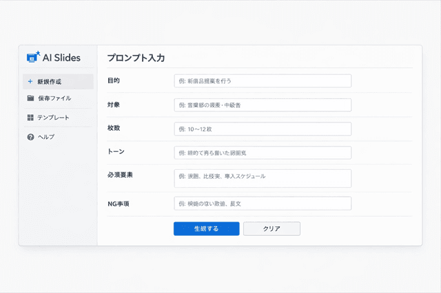Click the AI Slides title text

coord(61,58)
